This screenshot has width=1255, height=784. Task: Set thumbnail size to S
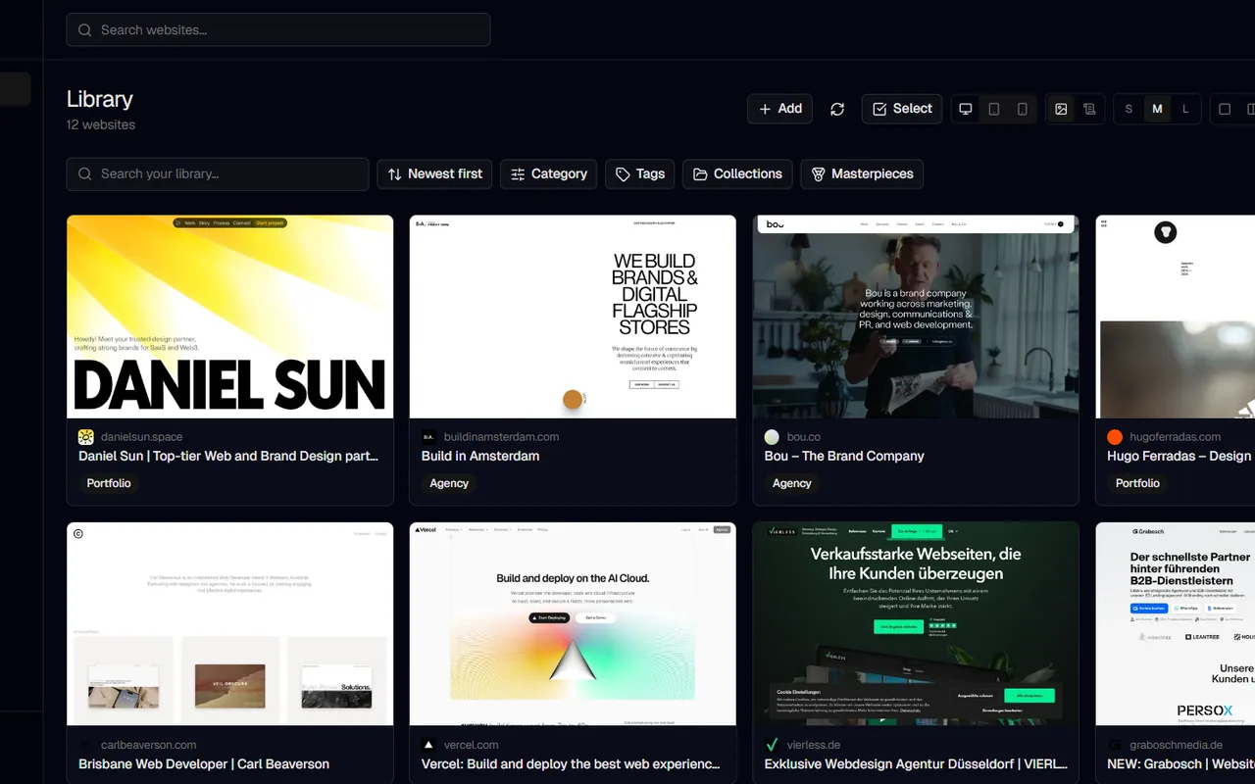(x=1129, y=109)
